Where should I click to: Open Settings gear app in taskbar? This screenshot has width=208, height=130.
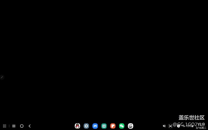click(86, 126)
